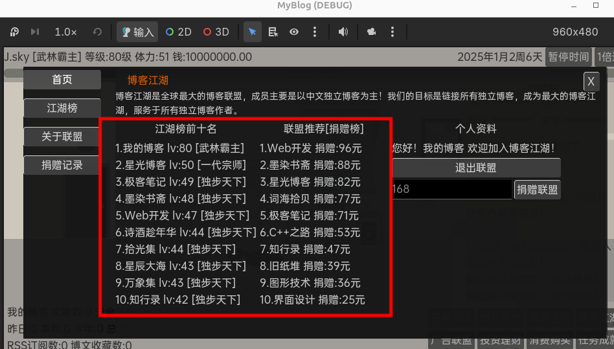Open the 江湖榜 tab in sidebar
This screenshot has width=614, height=349.
coord(62,108)
